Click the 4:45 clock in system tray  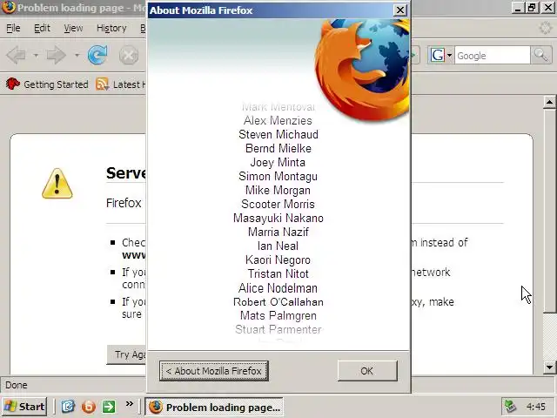pyautogui.click(x=536, y=407)
